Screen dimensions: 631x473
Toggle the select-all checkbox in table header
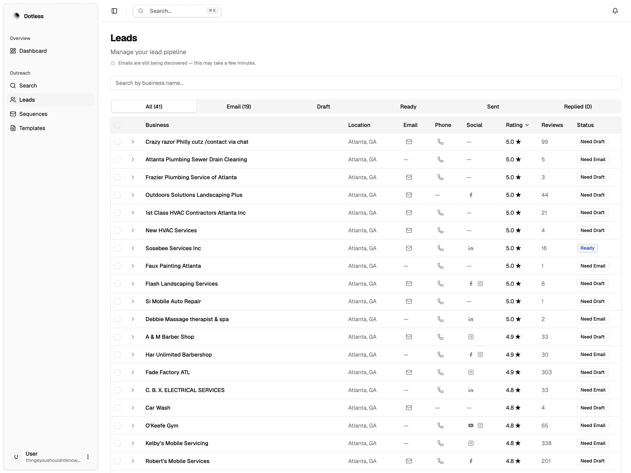[117, 125]
